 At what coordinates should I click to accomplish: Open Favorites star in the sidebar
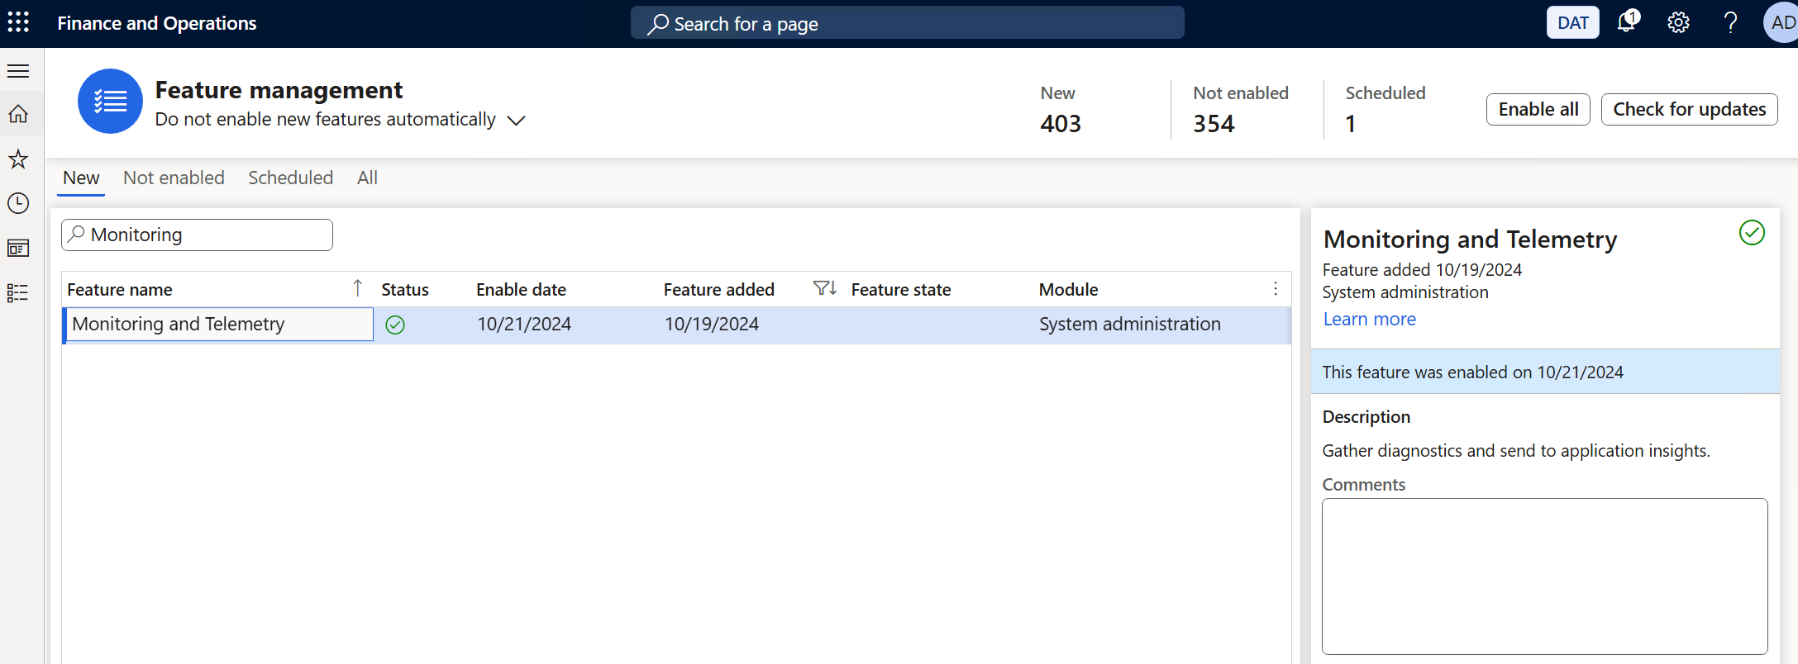click(x=18, y=159)
